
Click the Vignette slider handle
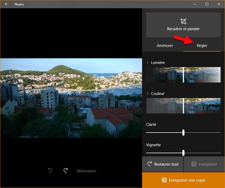(x=183, y=153)
